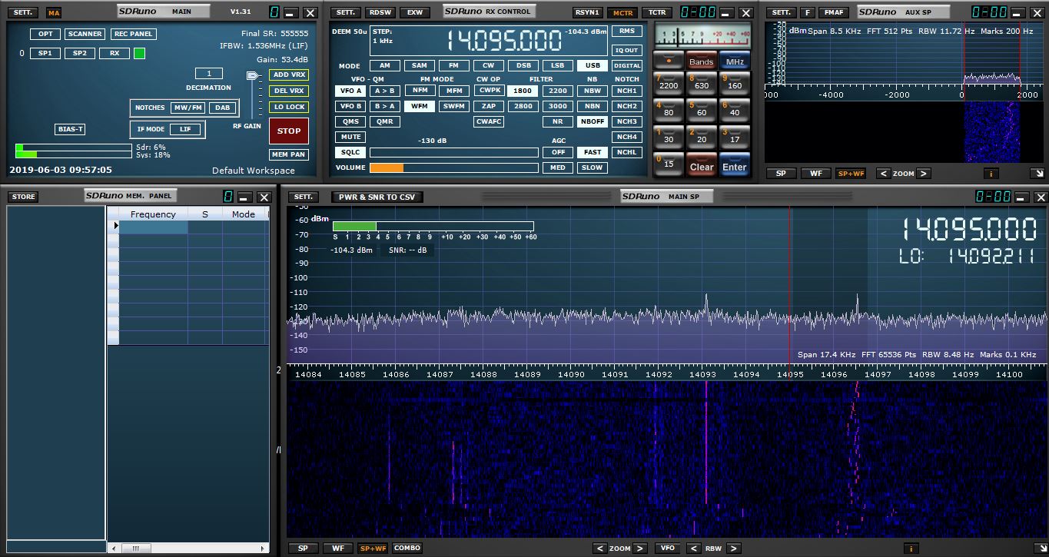Enable the NCH1 notch filter
This screenshot has width=1049, height=557.
pyautogui.click(x=627, y=91)
